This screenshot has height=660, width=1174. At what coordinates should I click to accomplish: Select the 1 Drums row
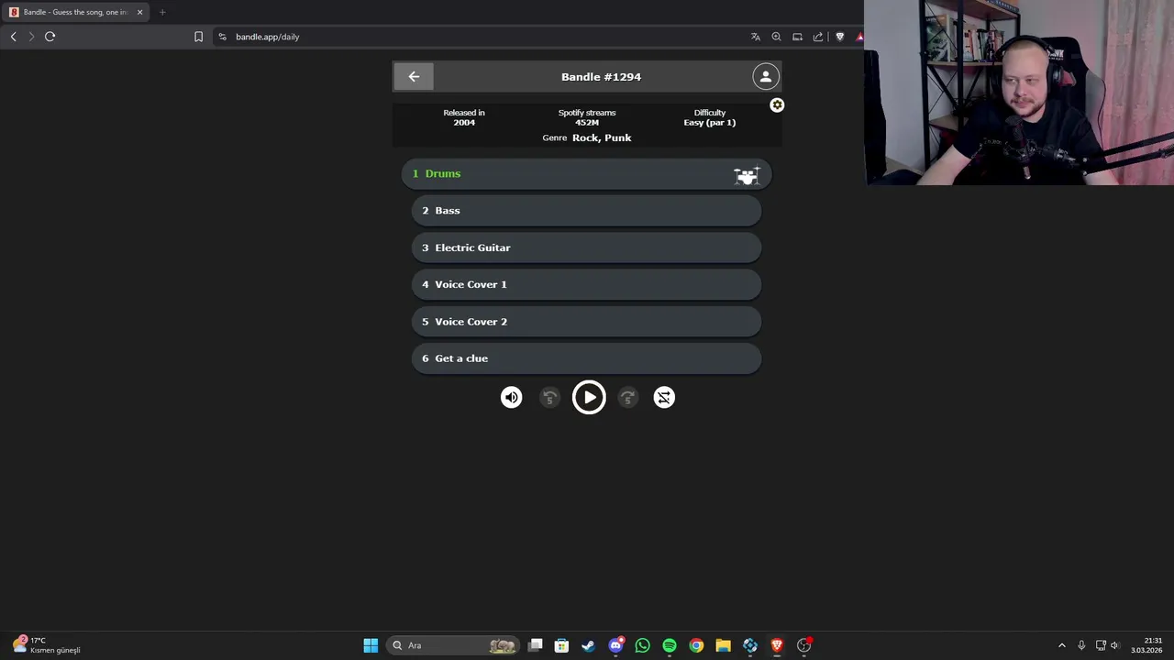tap(586, 174)
